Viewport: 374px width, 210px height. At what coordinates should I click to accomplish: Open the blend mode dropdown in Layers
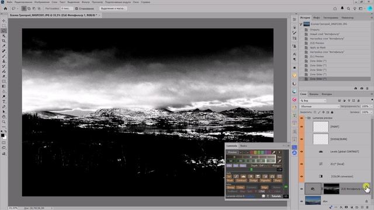point(319,106)
